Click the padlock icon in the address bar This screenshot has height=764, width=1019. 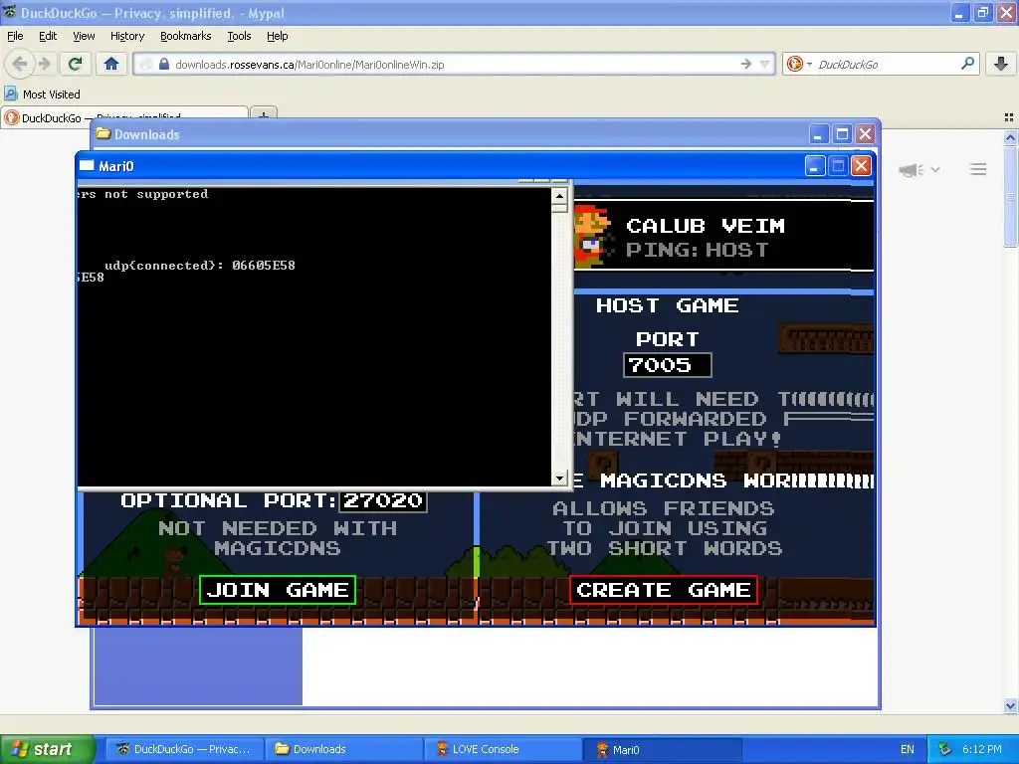click(x=164, y=65)
